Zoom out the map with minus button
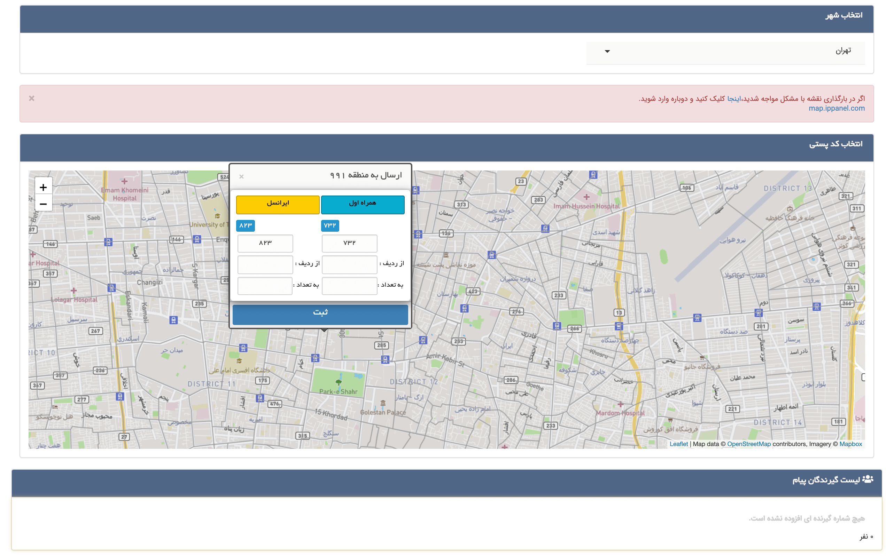 tap(43, 204)
